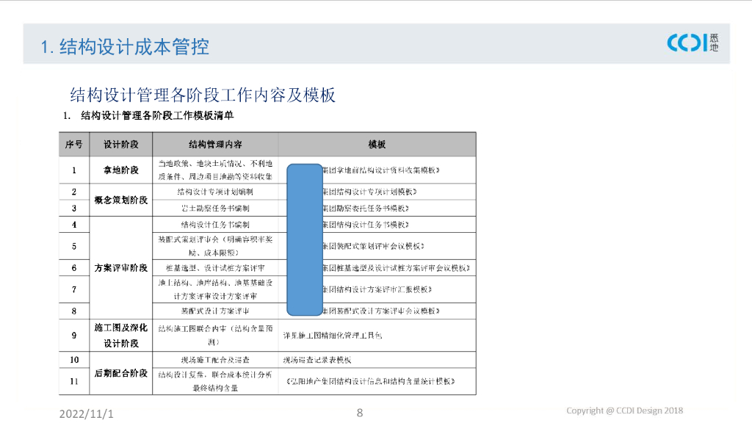Image resolution: width=752 pixels, height=423 pixels.
Task: Click the '岩土勘察任务书编制' cell
Action: (x=215, y=208)
